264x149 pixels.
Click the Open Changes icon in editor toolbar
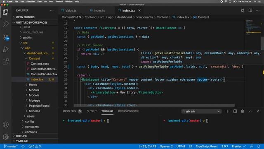click(243, 10)
